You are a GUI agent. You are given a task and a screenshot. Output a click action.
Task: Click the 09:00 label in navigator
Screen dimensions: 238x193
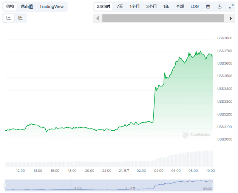tap(207, 189)
